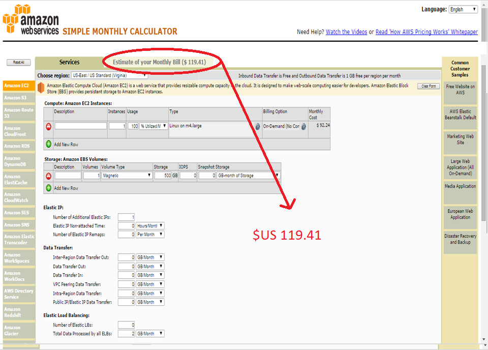Open Per Month dropdown for Elastic IP Remaps

[x=150, y=235]
